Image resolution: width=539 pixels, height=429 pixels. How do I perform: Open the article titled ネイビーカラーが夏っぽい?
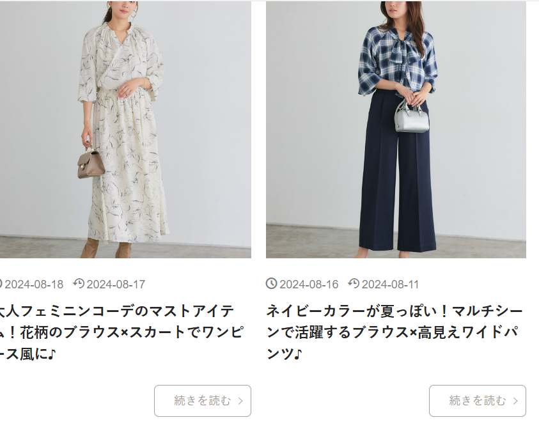[x=394, y=332]
